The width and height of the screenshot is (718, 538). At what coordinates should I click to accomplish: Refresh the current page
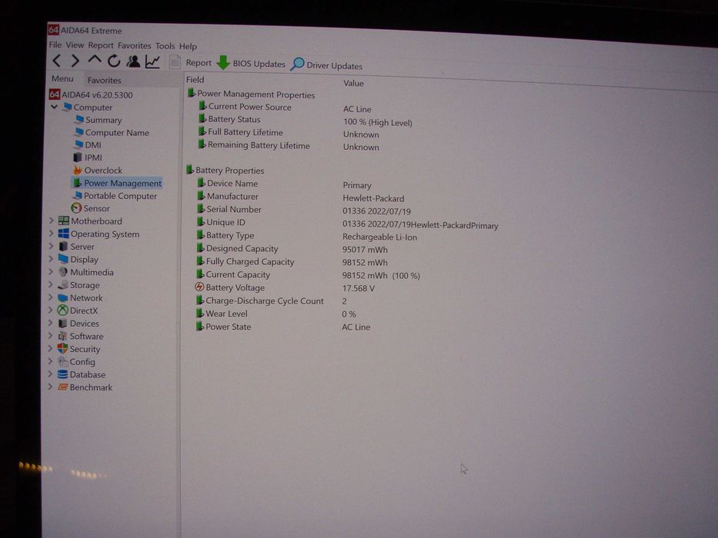pos(114,61)
